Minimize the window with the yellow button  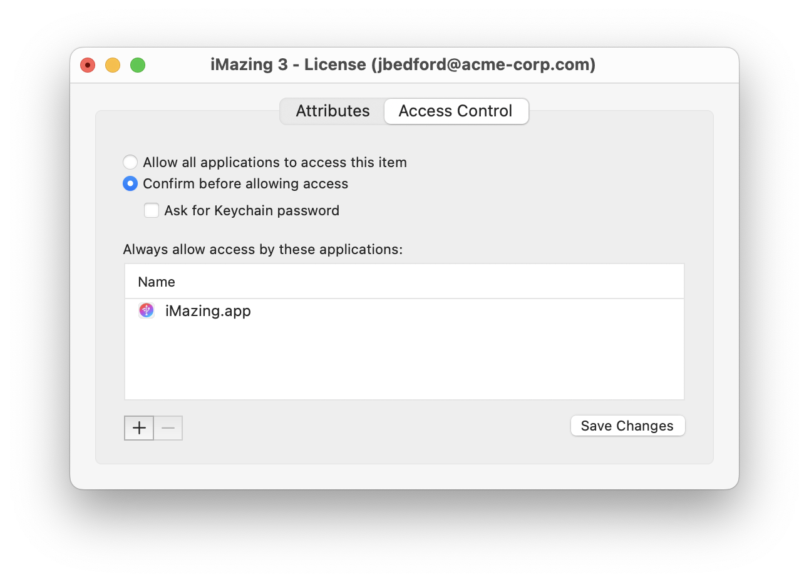click(x=113, y=64)
